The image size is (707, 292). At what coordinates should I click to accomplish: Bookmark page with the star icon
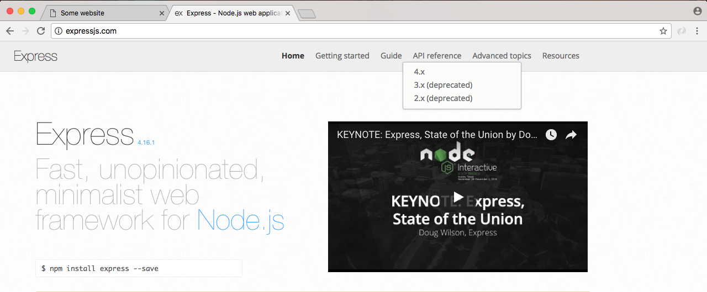click(x=663, y=31)
